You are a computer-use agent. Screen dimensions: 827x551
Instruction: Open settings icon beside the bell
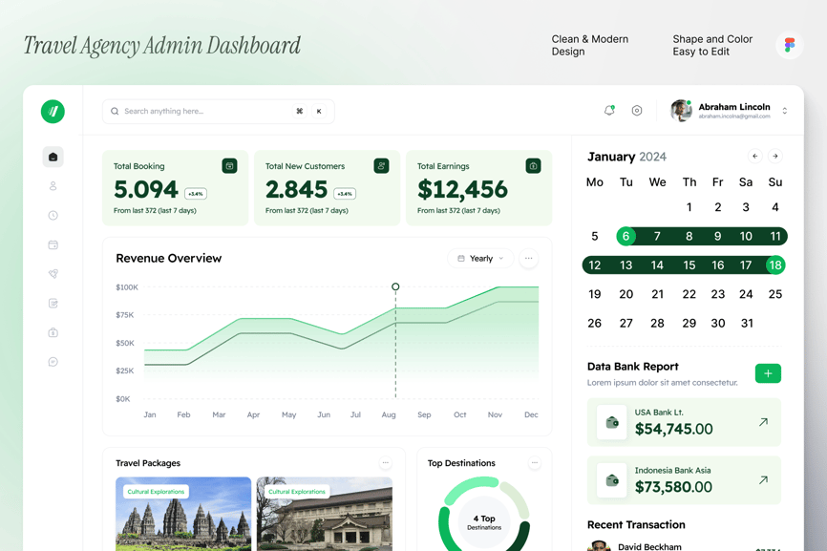point(637,111)
